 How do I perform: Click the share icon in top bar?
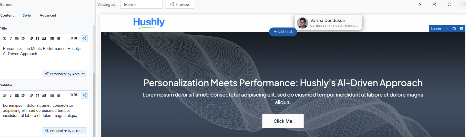pos(435,4)
